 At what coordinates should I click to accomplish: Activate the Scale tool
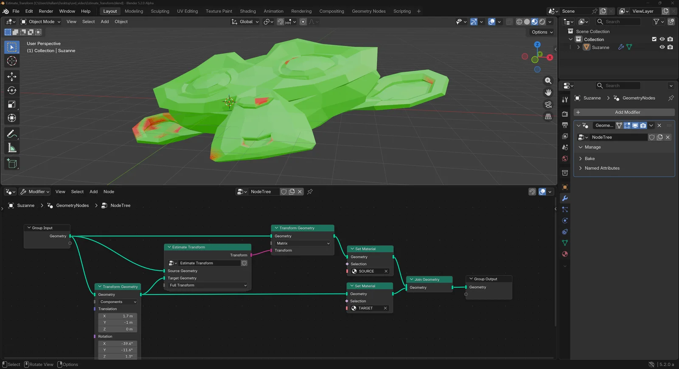pyautogui.click(x=12, y=104)
